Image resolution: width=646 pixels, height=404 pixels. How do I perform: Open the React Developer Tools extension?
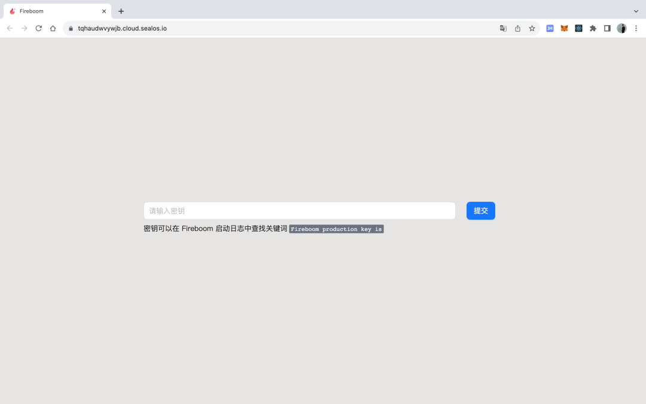click(578, 29)
